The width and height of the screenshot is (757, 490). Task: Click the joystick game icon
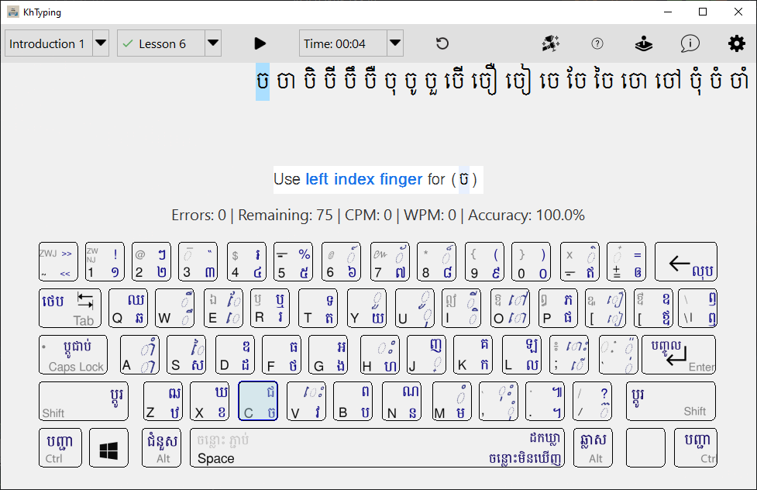(643, 43)
